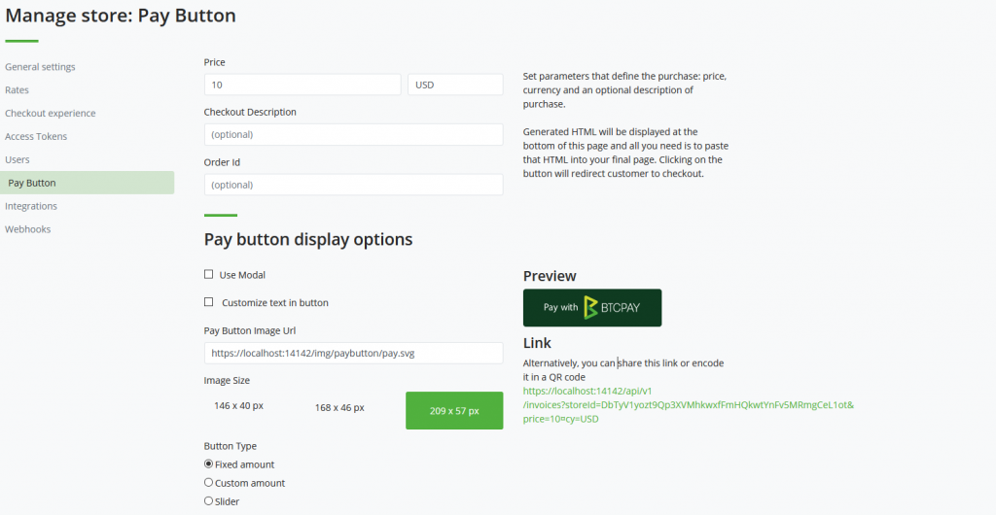Enable the Use Modal checkbox
Viewport: 996px width, 515px height.
coord(208,274)
